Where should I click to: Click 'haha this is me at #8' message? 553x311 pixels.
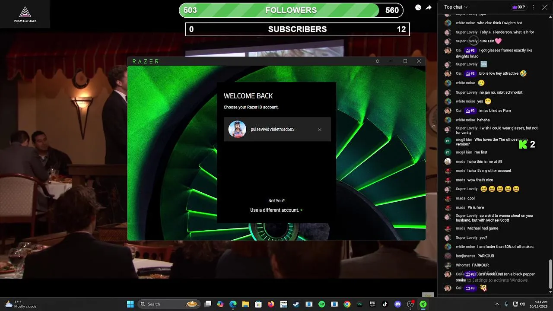coord(485,162)
